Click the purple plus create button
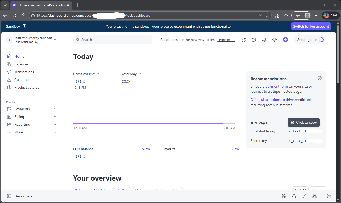The image size is (341, 203). pos(285,40)
